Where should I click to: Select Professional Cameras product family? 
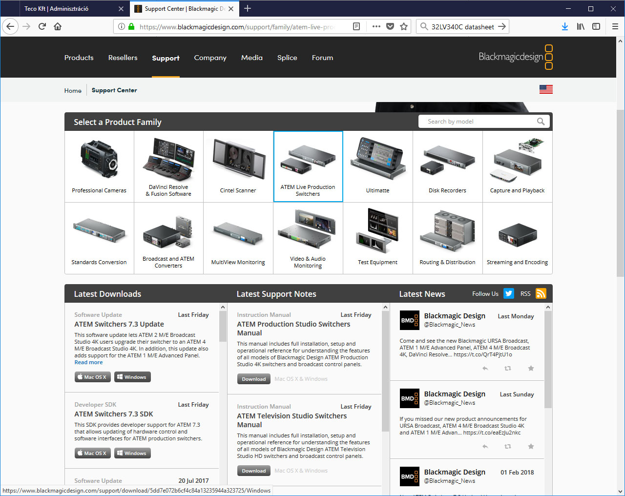click(99, 166)
